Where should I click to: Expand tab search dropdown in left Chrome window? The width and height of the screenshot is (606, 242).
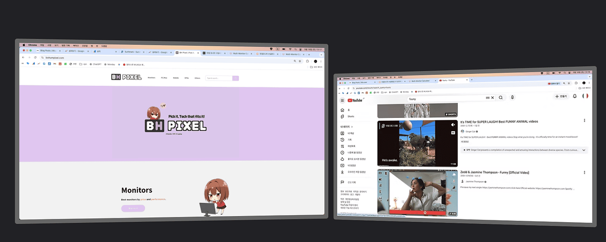[321, 55]
